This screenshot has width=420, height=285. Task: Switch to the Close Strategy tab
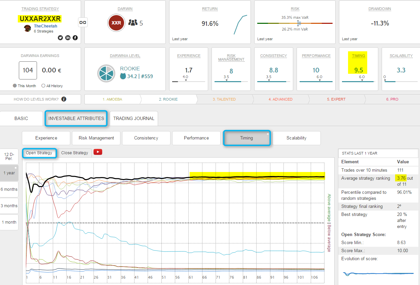click(x=75, y=153)
